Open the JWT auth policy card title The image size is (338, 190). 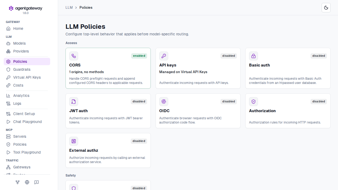click(78, 111)
